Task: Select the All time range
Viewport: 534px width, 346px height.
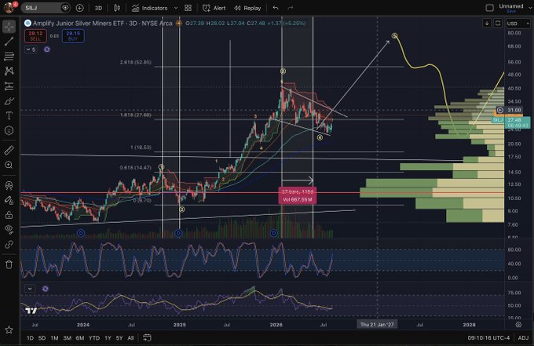Action: click(x=130, y=338)
